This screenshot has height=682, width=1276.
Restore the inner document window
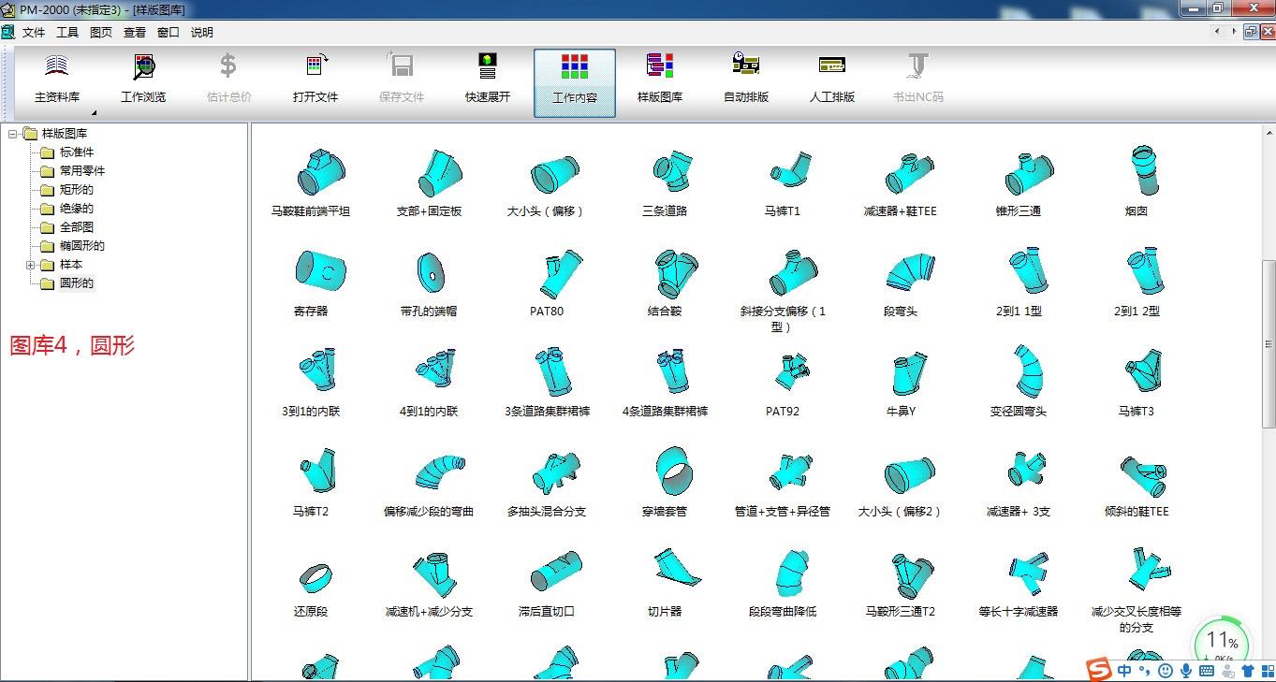pos(1251,32)
